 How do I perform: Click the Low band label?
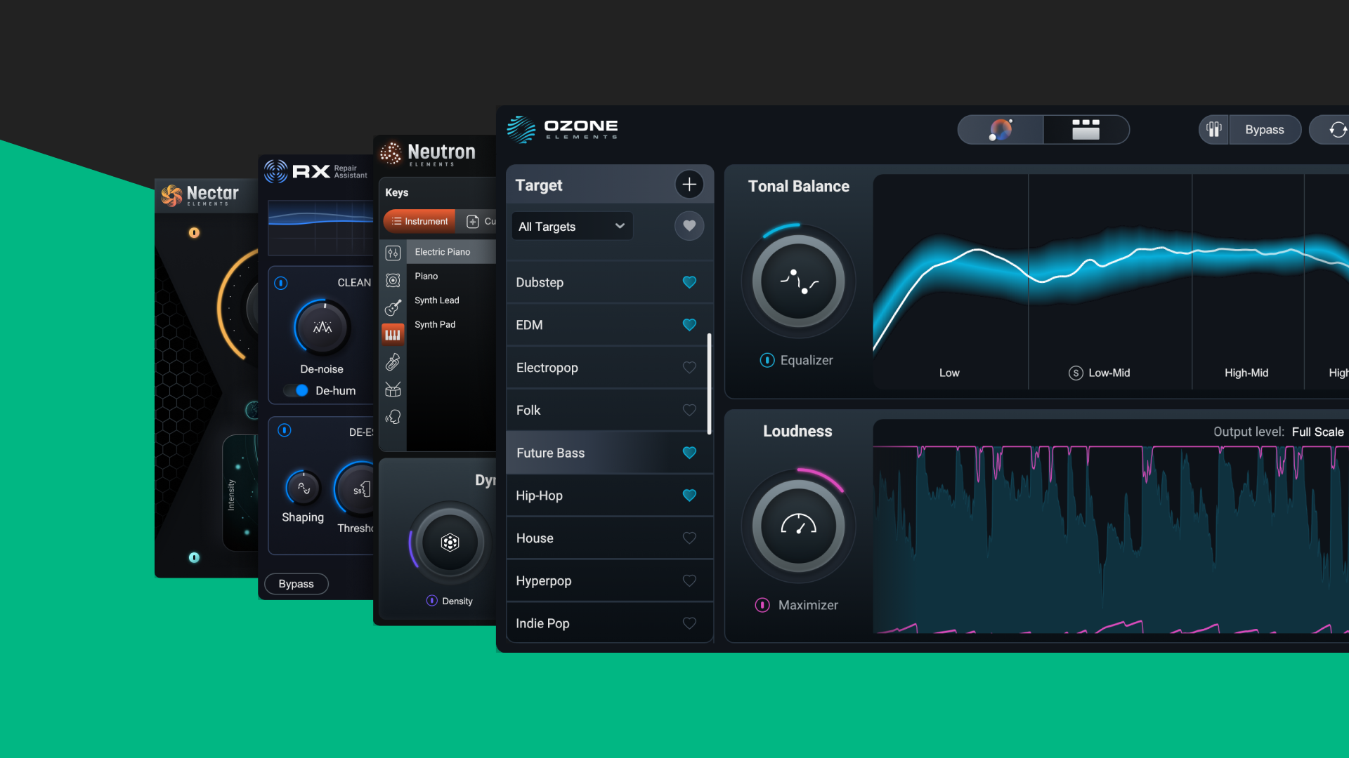949,373
